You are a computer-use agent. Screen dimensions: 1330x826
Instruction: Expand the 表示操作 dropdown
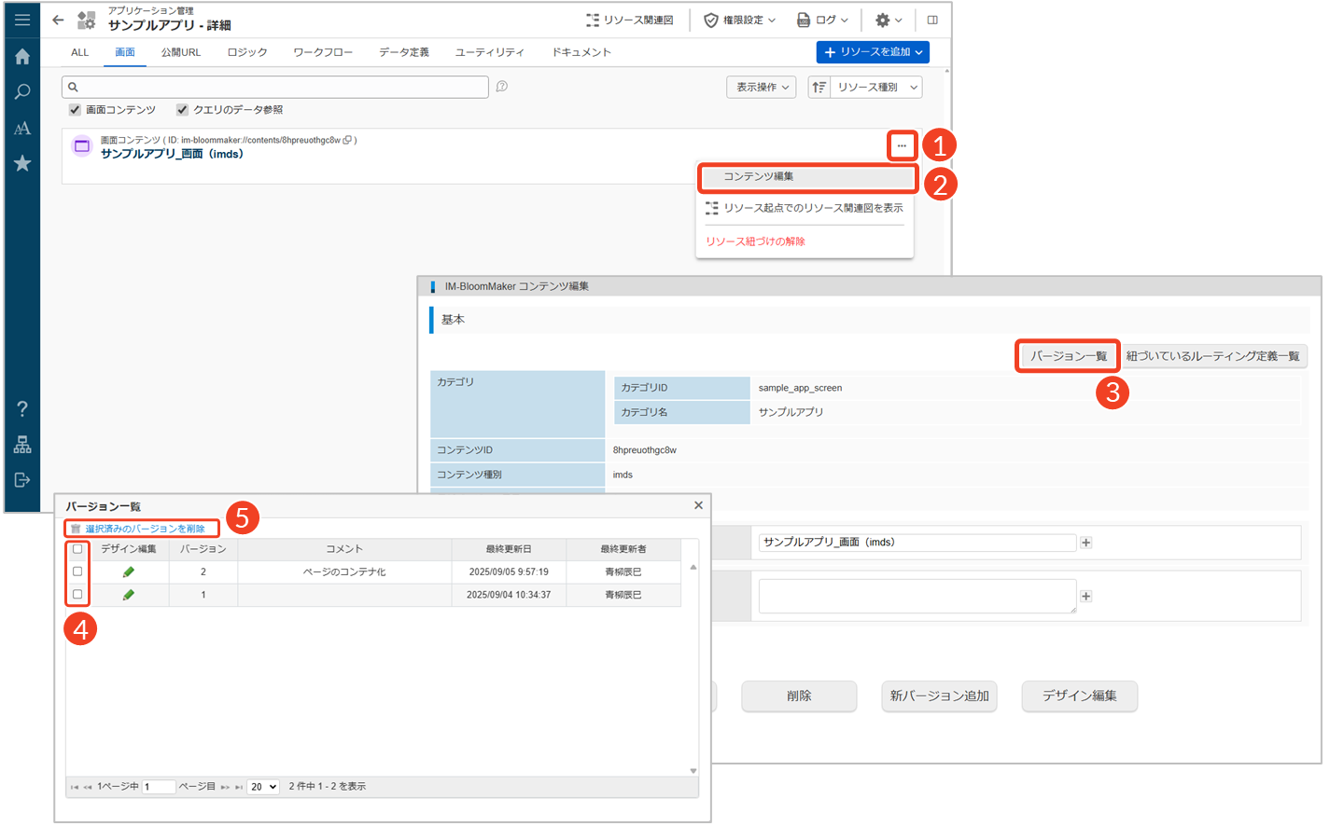click(x=762, y=88)
